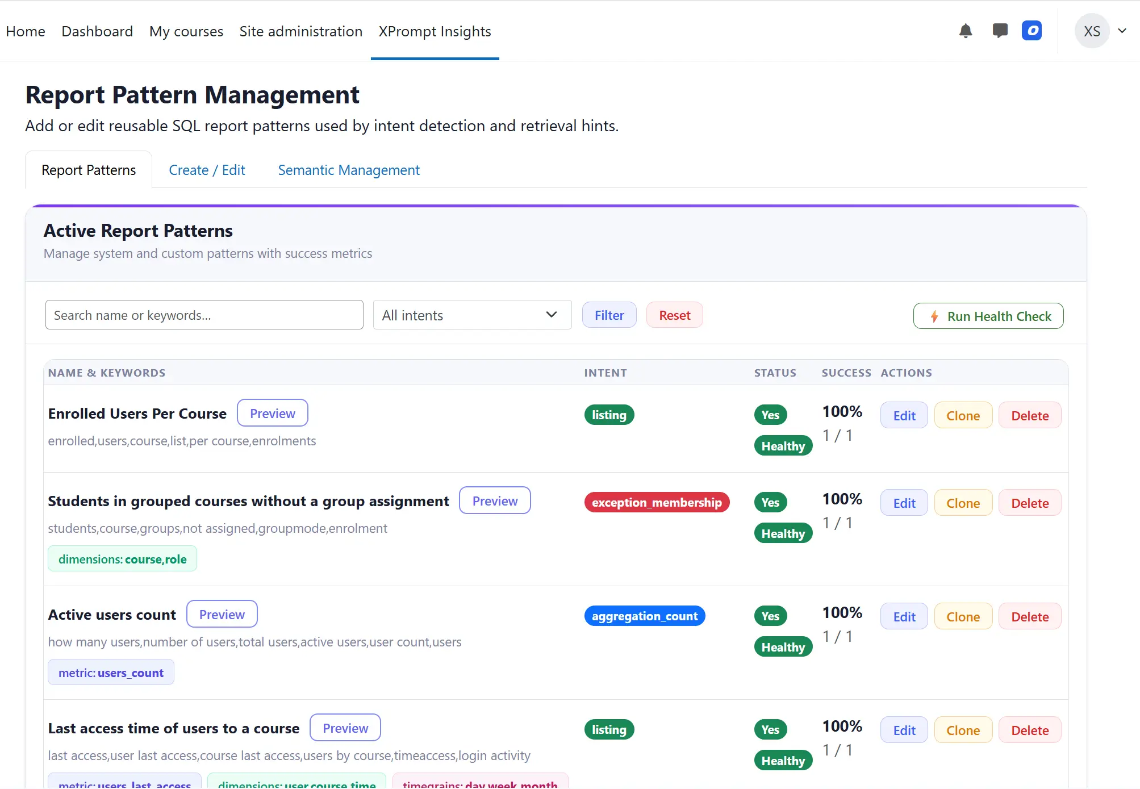Switch to the Report Patterns tab
1140x789 pixels.
pos(89,170)
